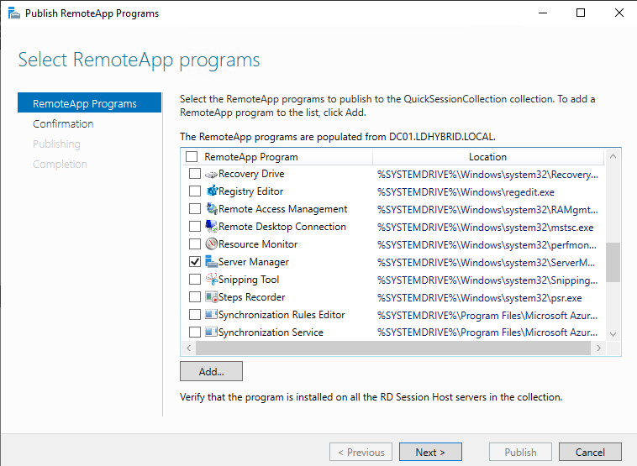Click the mstsc.exe location path
This screenshot has height=466, width=637.
pos(486,228)
